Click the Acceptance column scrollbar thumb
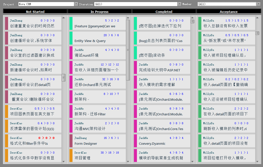The image size is (263, 167). [x=257, y=33]
